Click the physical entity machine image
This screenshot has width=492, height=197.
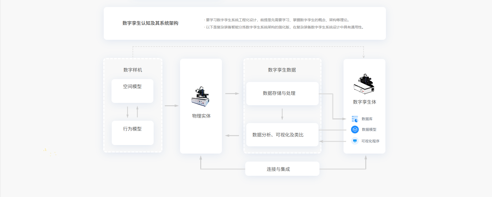coord(200,97)
